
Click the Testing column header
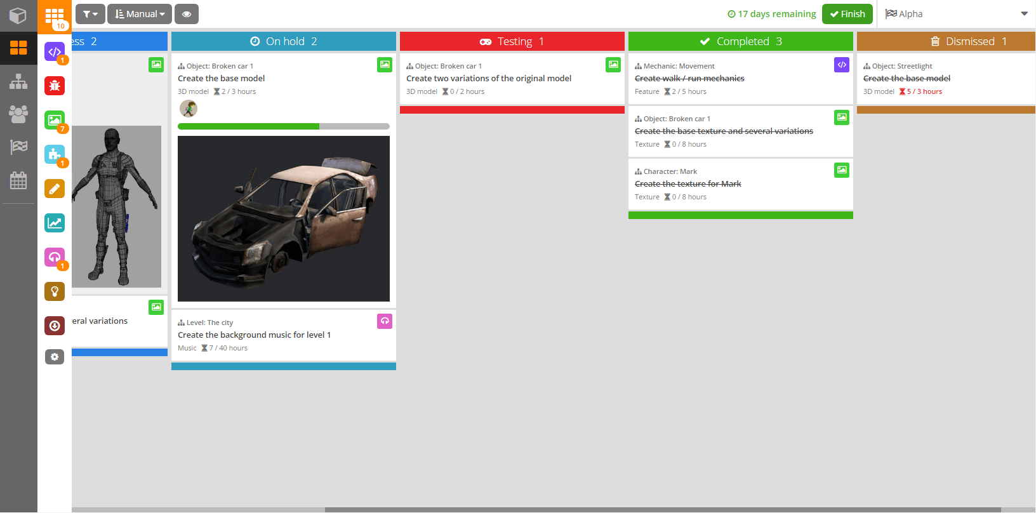point(512,41)
